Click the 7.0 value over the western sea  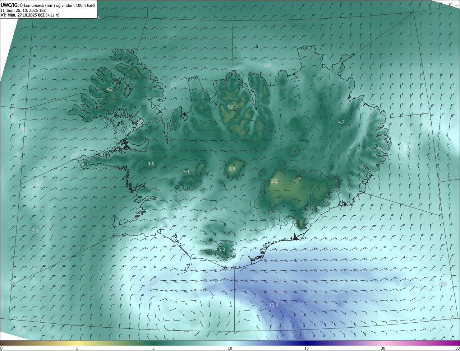pyautogui.click(x=35, y=231)
